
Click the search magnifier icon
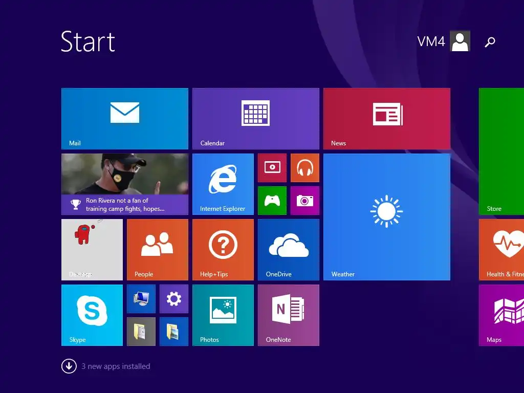point(490,42)
